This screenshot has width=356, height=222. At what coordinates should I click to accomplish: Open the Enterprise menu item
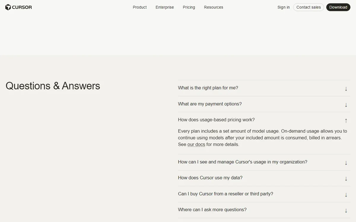[165, 7]
